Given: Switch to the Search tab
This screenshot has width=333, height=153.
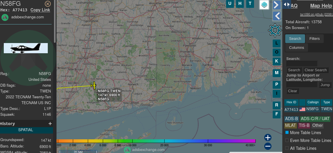Looking at the screenshot, I should click(x=295, y=39).
